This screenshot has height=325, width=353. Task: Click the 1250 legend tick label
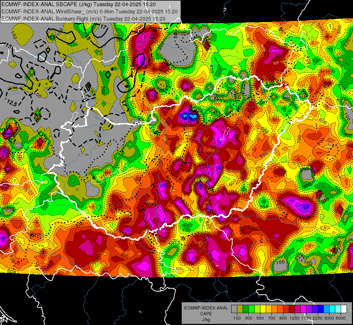pyautogui.click(x=295, y=318)
